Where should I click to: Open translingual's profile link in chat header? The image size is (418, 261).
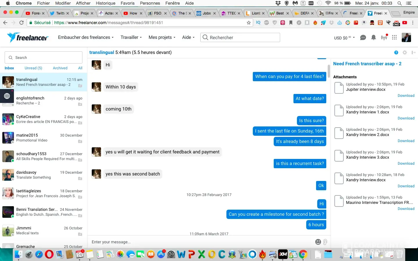[102, 52]
